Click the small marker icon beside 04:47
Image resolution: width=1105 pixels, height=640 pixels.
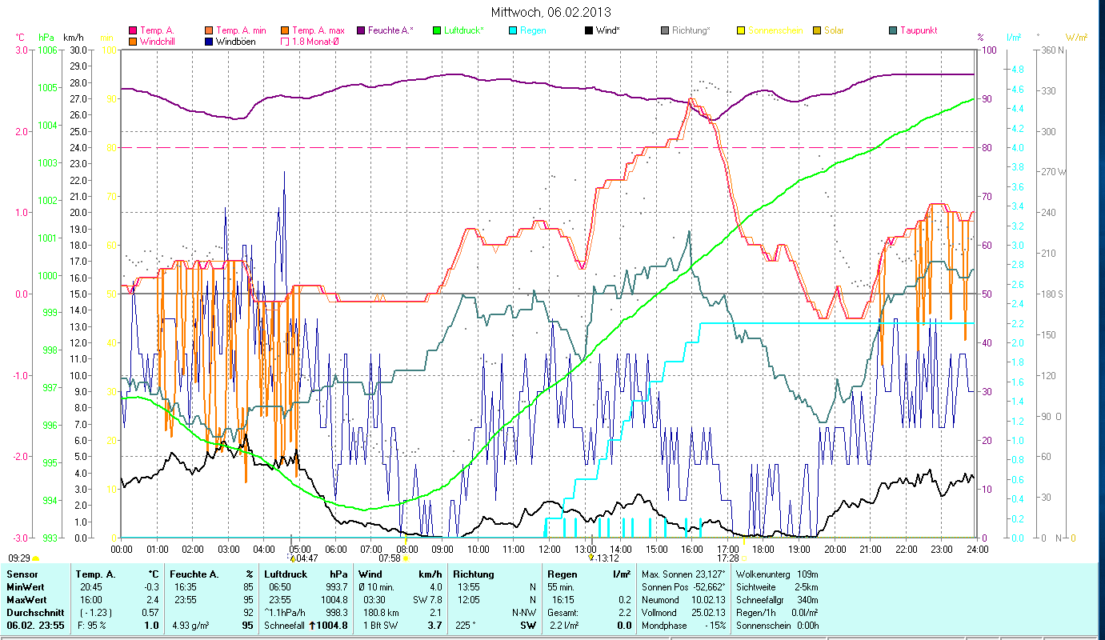point(293,558)
